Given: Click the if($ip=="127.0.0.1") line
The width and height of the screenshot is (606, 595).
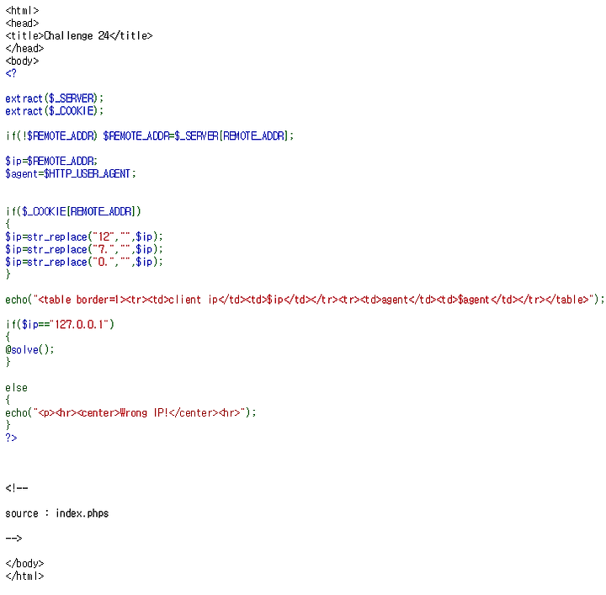Looking at the screenshot, I should click(x=60, y=324).
